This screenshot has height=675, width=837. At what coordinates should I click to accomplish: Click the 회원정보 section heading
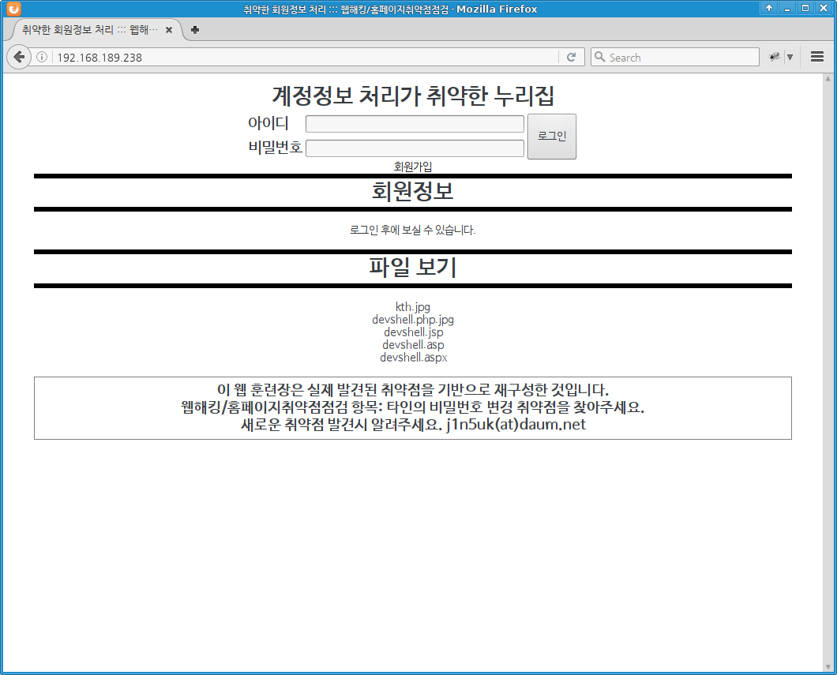click(413, 192)
